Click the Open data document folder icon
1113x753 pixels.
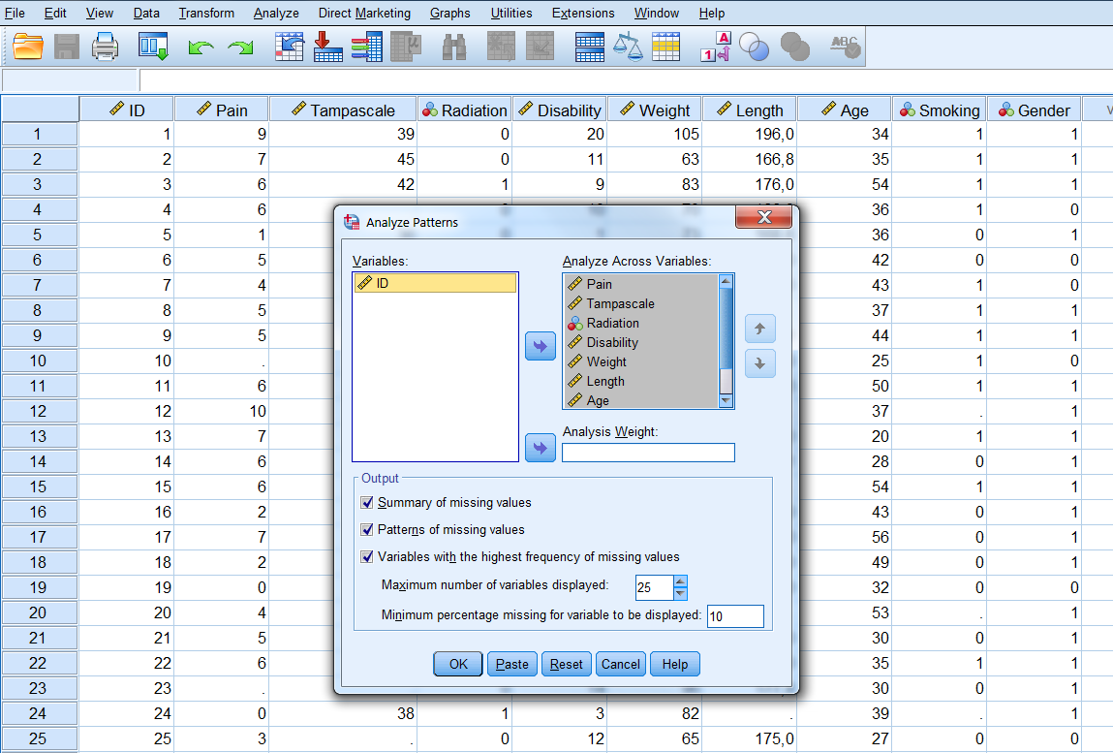(29, 46)
